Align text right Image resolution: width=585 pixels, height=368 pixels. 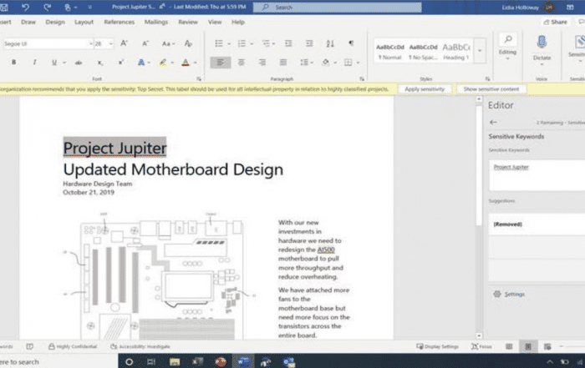click(x=262, y=63)
